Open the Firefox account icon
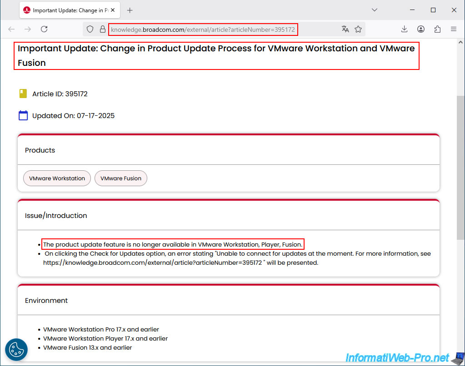Screen dimensions: 465x366 [421, 29]
